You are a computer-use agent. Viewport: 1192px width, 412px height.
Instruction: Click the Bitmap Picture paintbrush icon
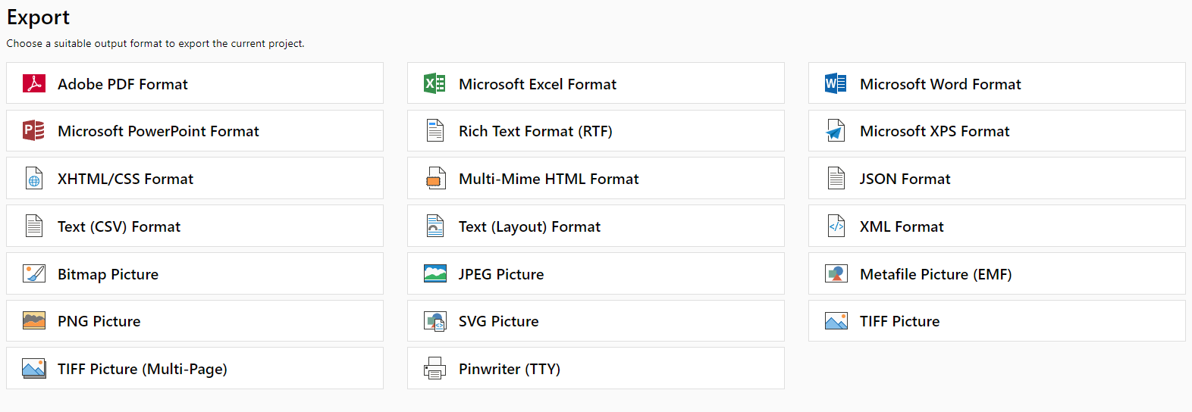(34, 273)
